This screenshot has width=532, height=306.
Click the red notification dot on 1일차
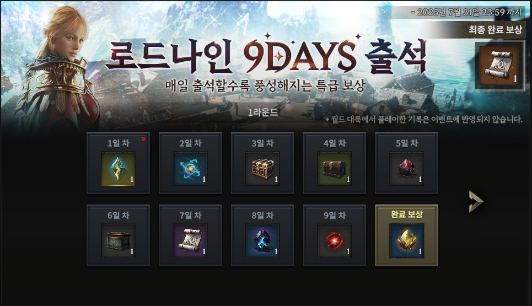pyautogui.click(x=143, y=138)
